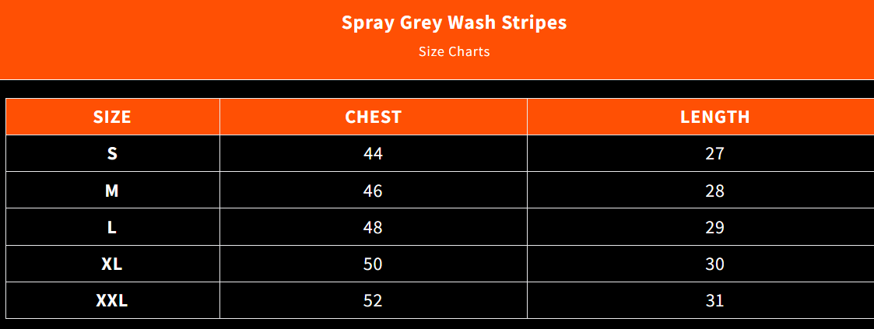Click length value 28 cell
The image size is (874, 329).
[x=714, y=191]
